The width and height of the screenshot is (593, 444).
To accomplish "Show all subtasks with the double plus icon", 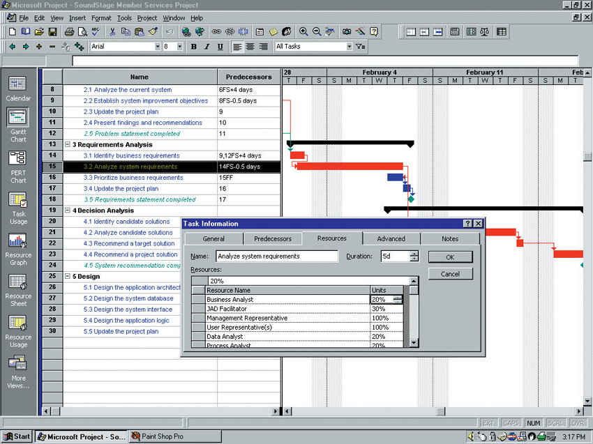I will (79, 47).
